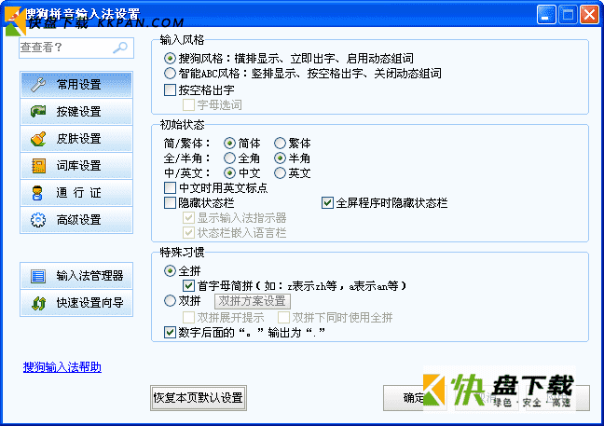Open the 输入法管理器 button label

click(89, 276)
